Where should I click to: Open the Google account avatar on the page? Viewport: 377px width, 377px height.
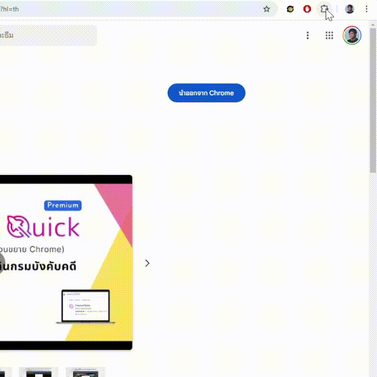[352, 36]
